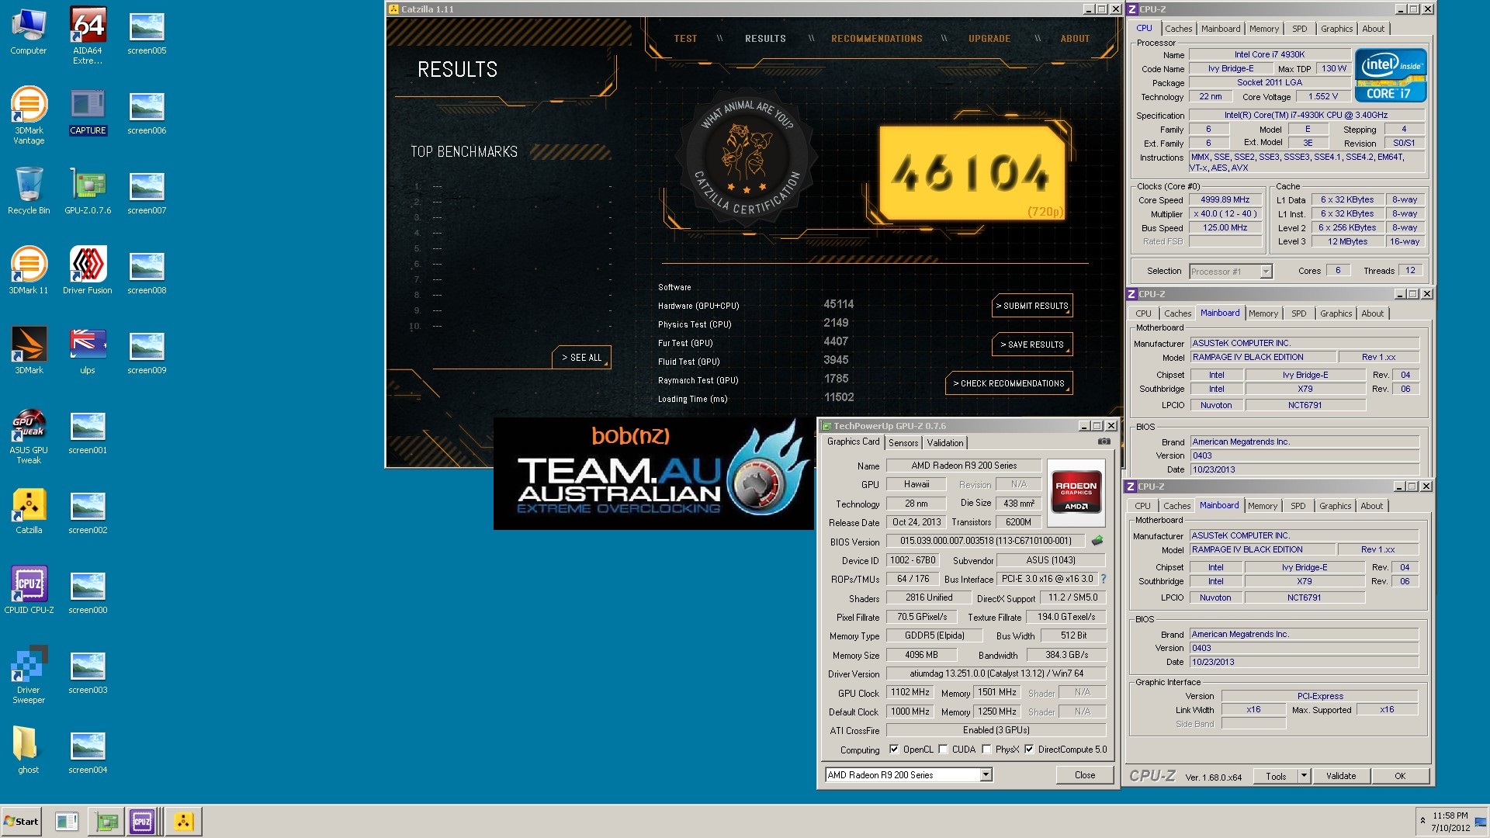
Task: Select the GPU-Z.0.7.6 desktop icon
Action: (x=88, y=191)
